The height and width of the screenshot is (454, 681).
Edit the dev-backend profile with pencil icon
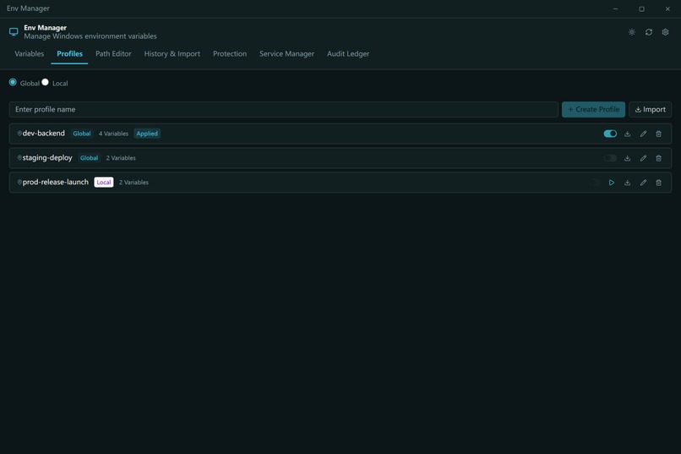(643, 134)
